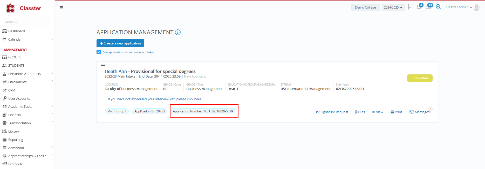The height and width of the screenshot is (169, 485).
Task: Click the sidebar Search field
Action: (x=26, y=22)
